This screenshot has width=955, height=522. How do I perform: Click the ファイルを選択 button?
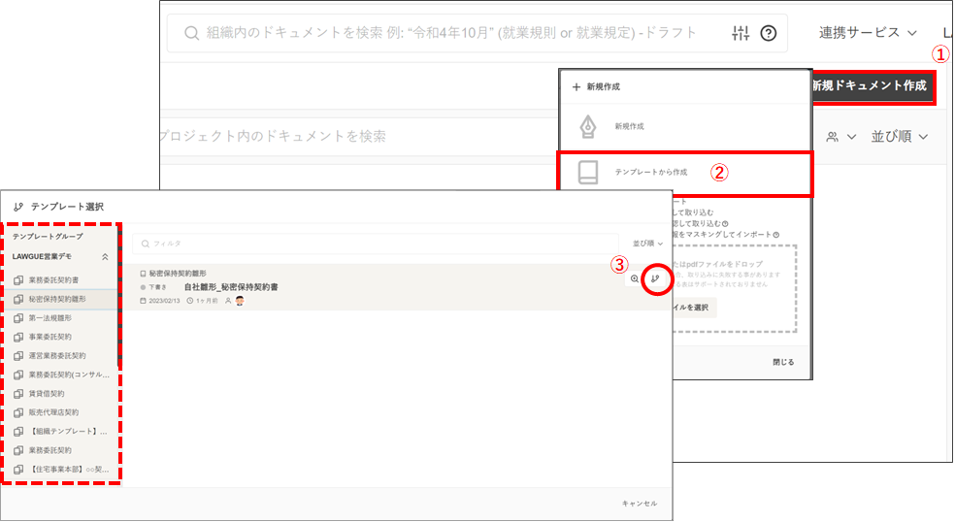click(693, 308)
